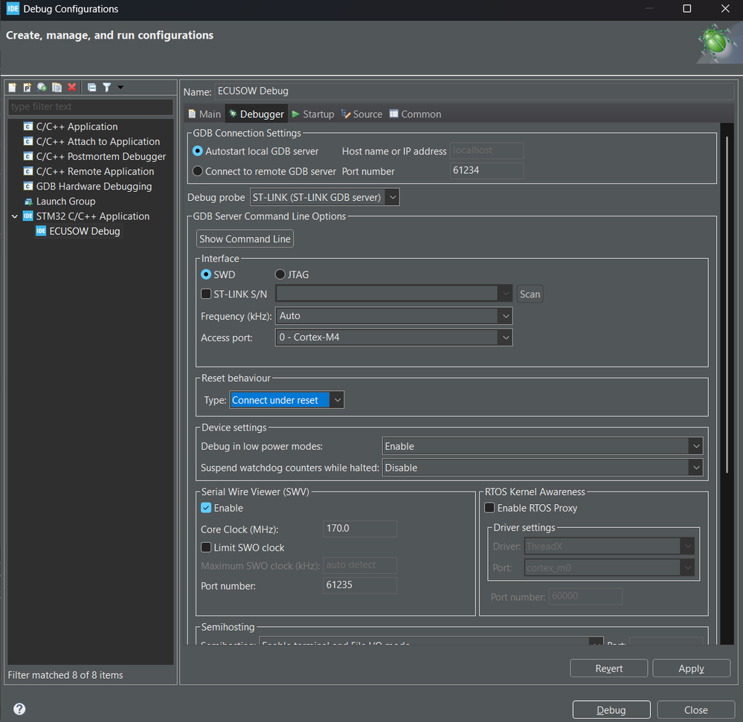743x722 pixels.
Task: Select C/C++ Application configuration type icon
Action: [x=28, y=126]
